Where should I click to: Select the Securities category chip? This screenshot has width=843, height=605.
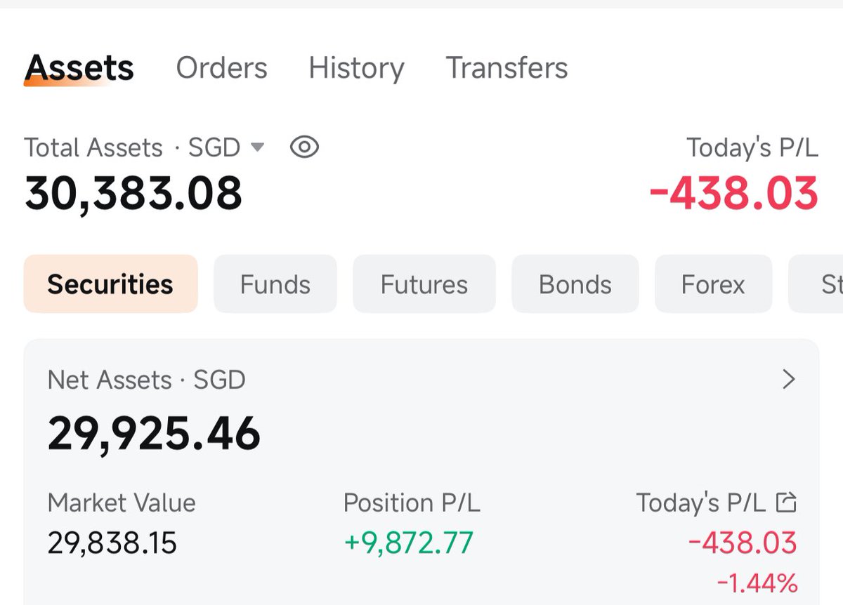[x=110, y=284]
